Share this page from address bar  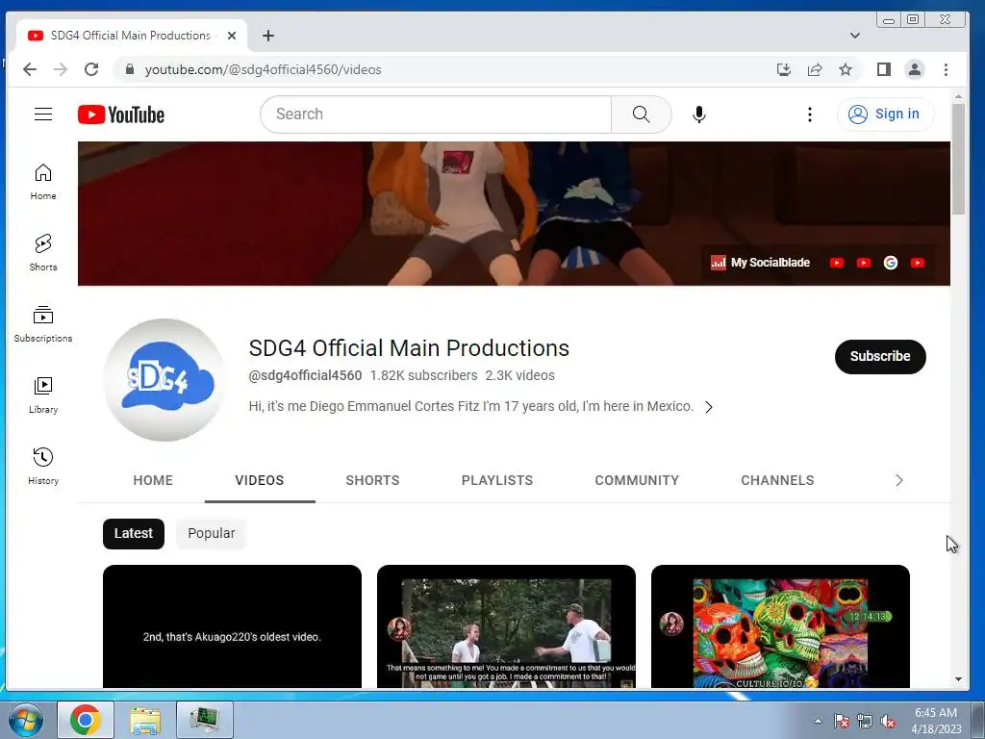[815, 69]
